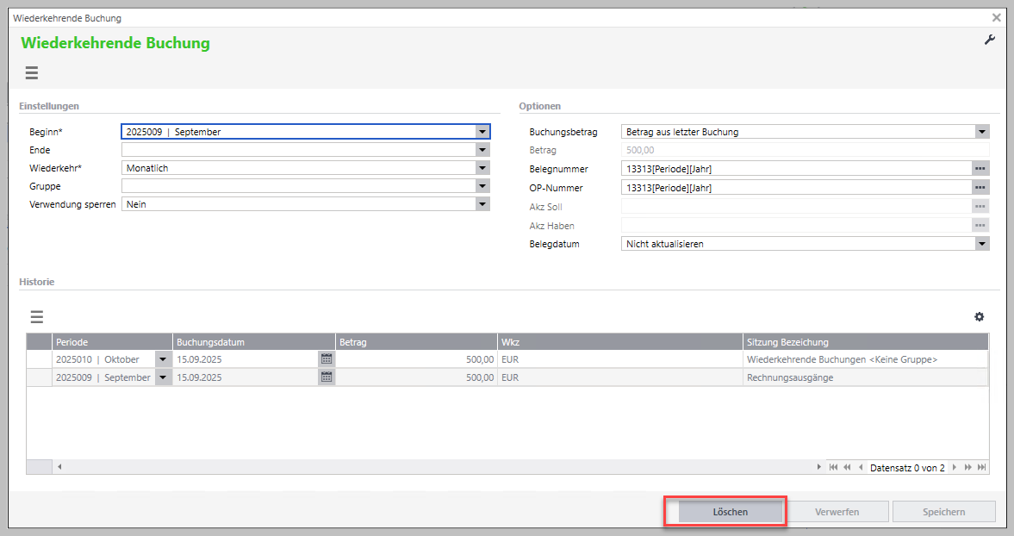Open the OP-Nummer ellipsis editor button

coord(980,188)
